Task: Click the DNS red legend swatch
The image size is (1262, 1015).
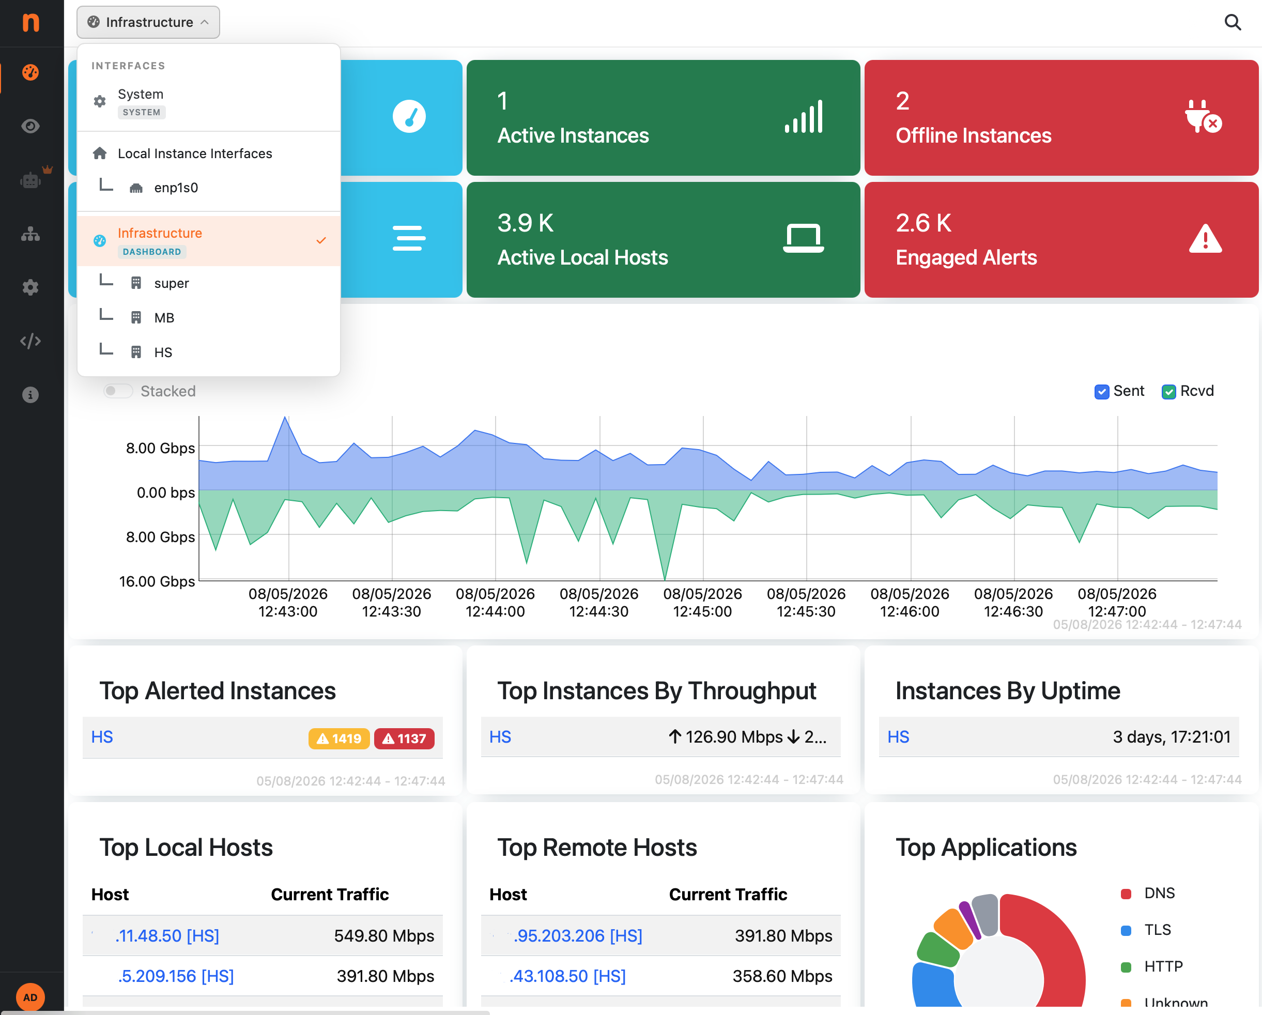Action: tap(1126, 894)
